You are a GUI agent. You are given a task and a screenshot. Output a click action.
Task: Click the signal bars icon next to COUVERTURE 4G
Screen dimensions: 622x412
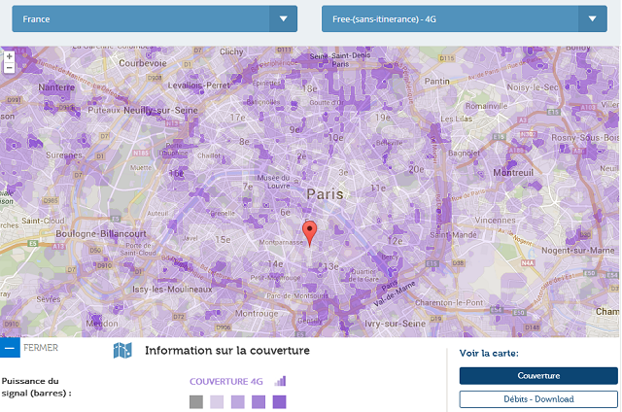tap(280, 381)
